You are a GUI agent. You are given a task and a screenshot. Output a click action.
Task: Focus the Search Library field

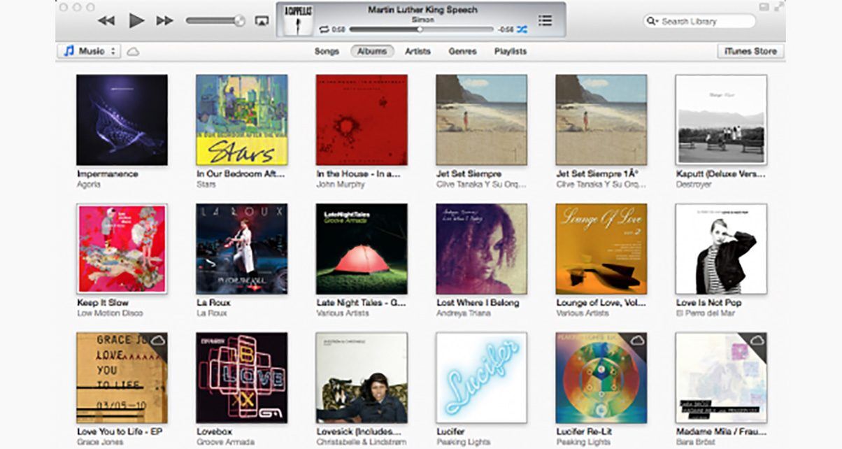(699, 21)
